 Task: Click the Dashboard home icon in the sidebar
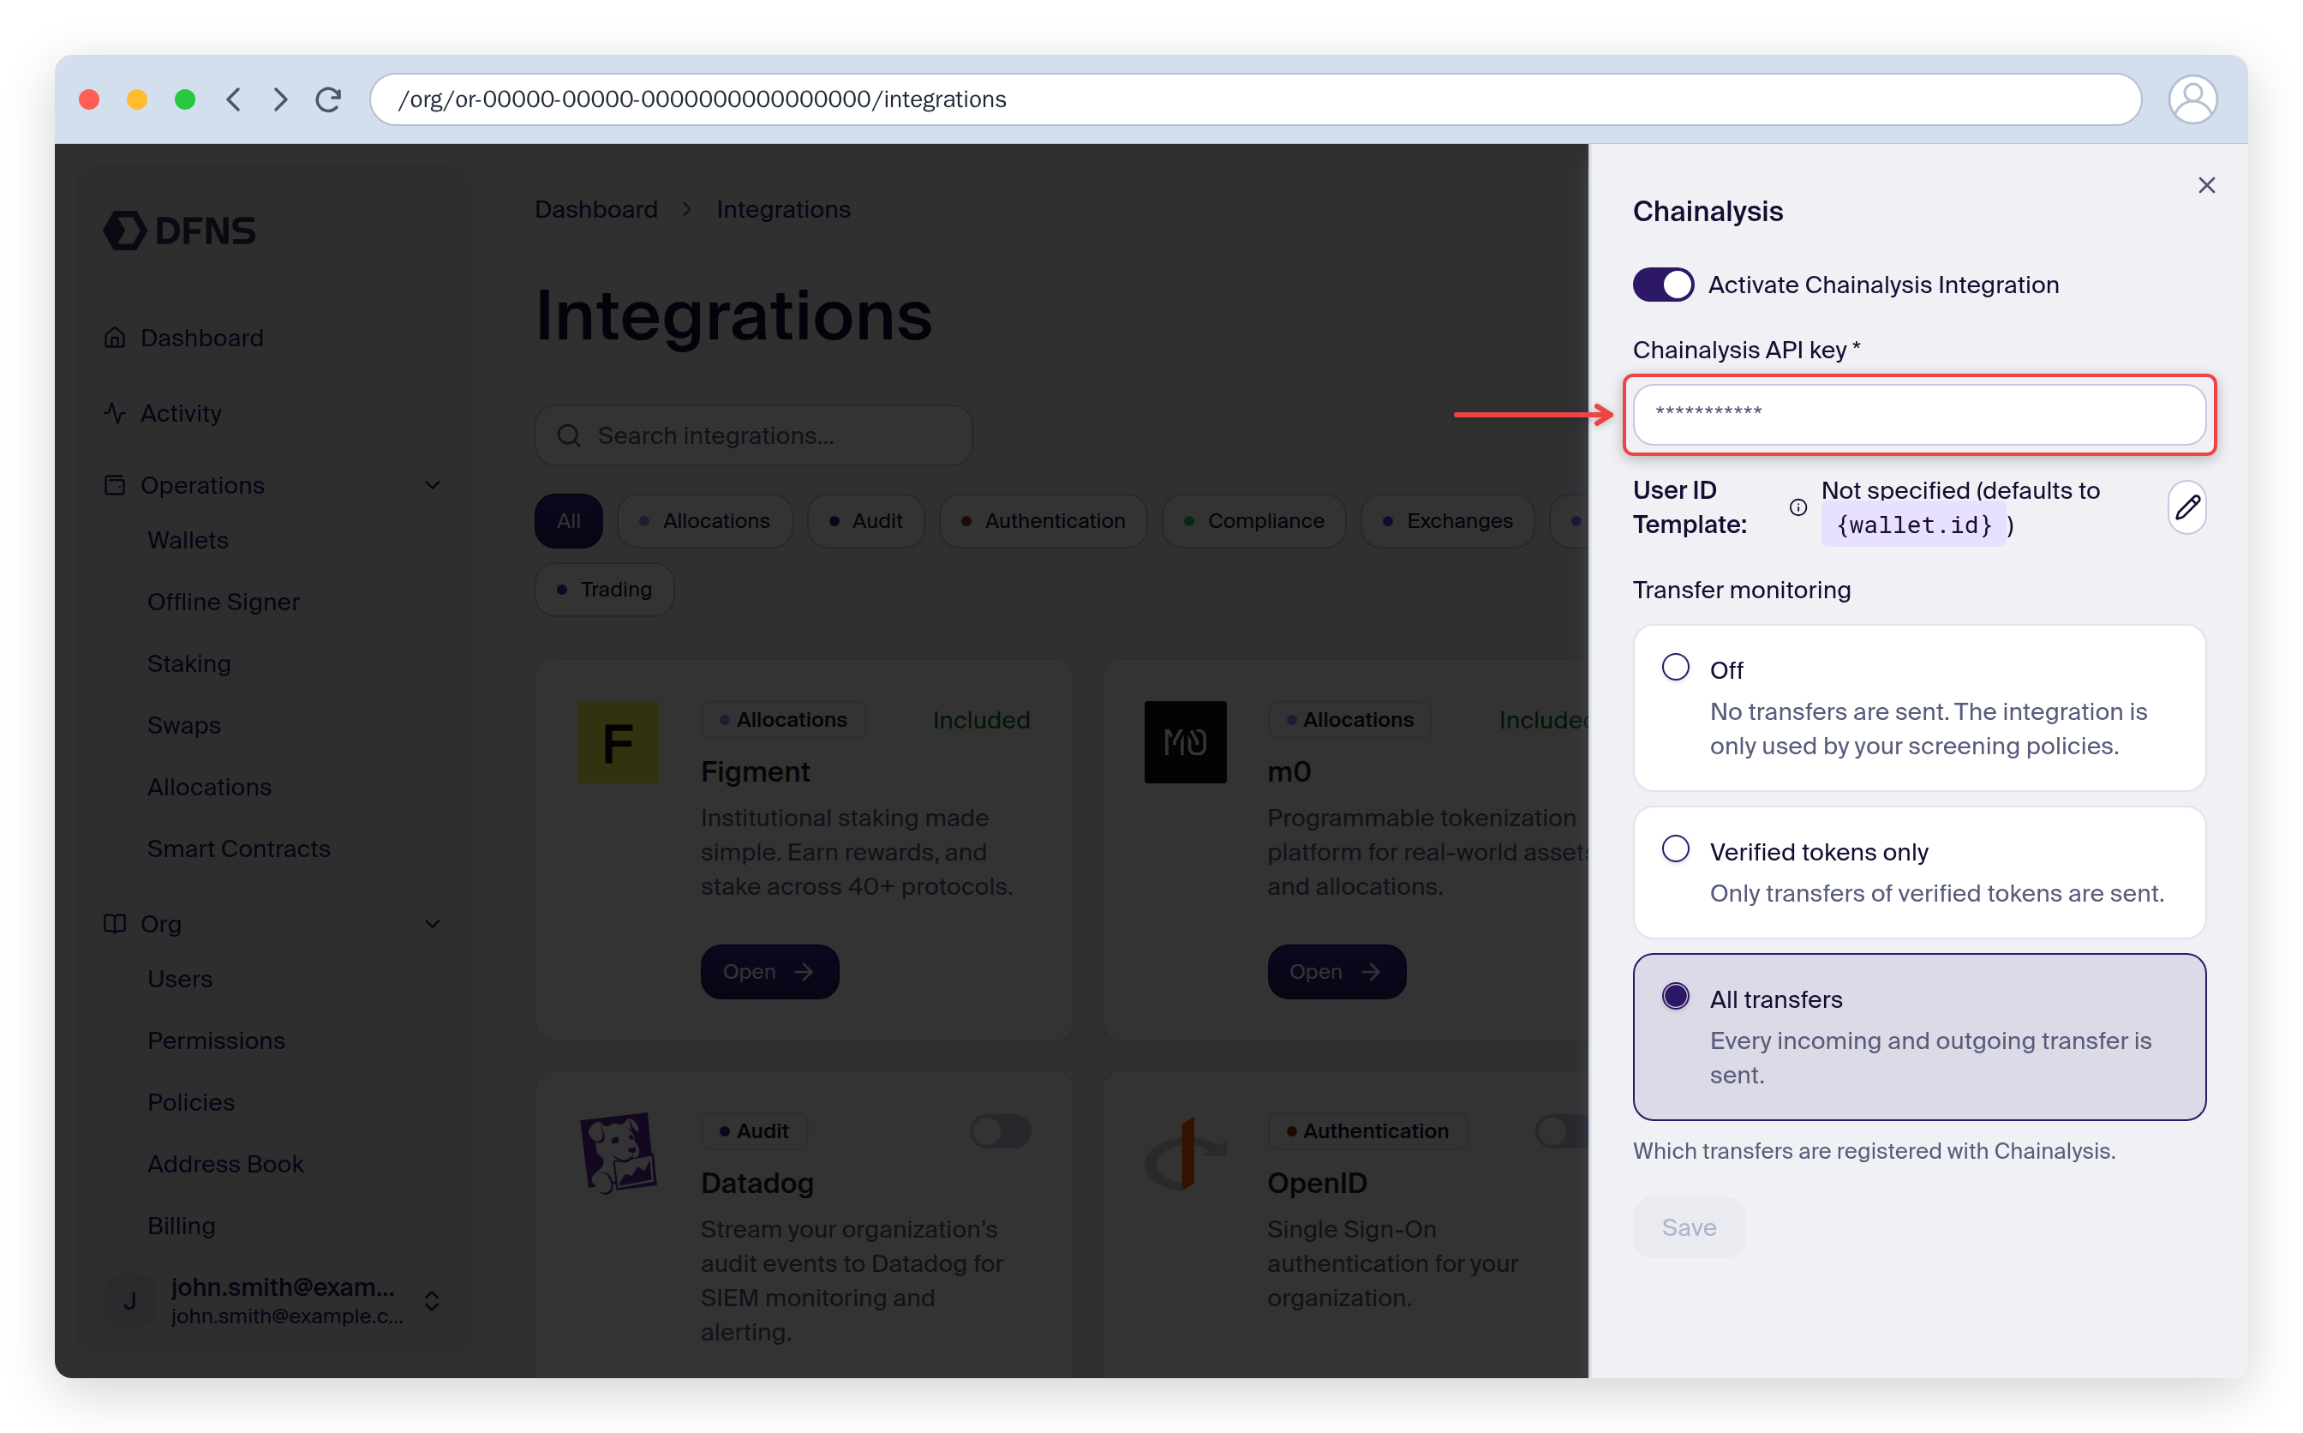point(115,338)
